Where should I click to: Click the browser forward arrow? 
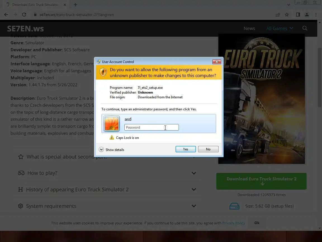click(15, 15)
